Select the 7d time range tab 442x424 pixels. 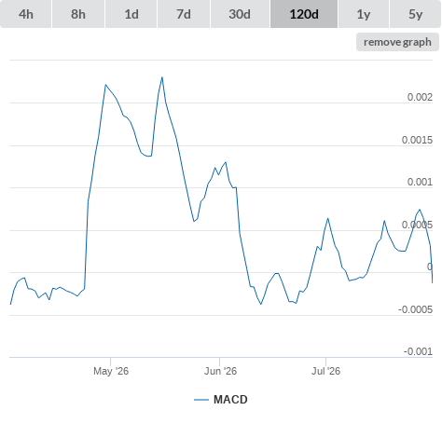tap(184, 14)
